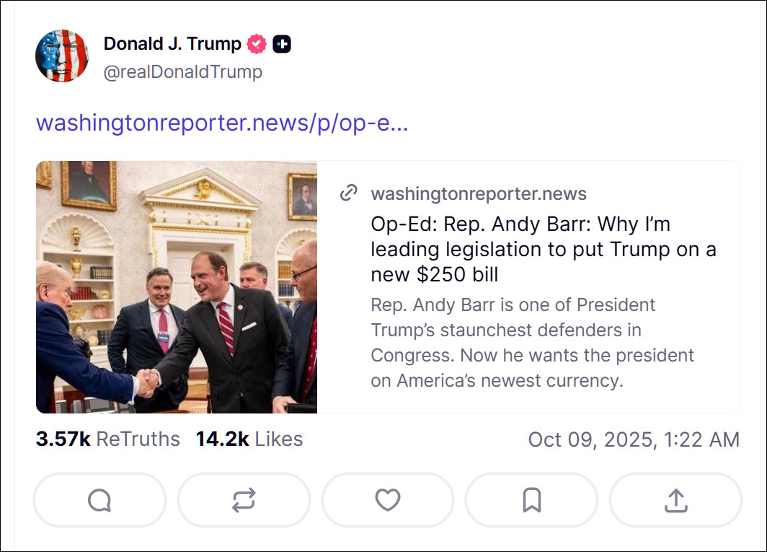Click the share upload icon
The image size is (767, 552).
pyautogui.click(x=675, y=500)
